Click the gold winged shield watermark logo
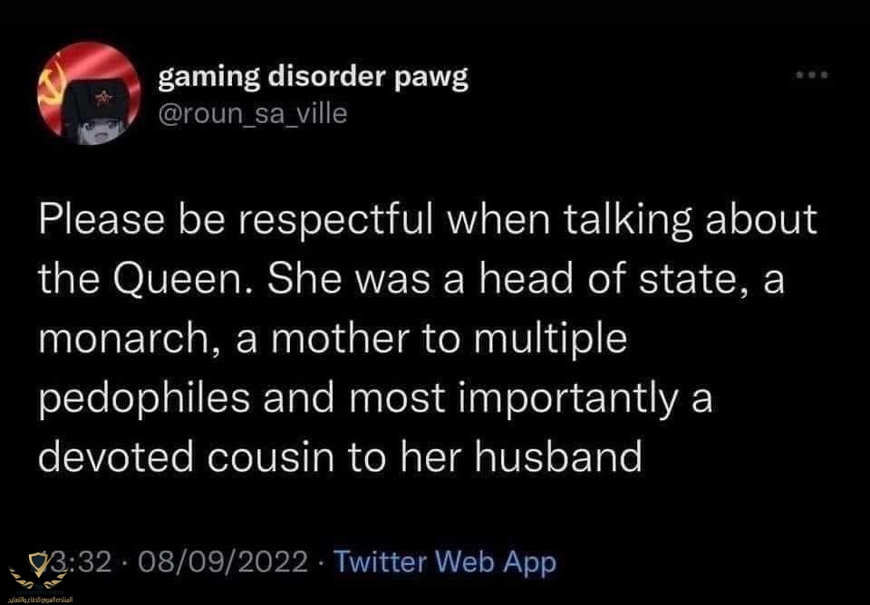Viewport: 870px width, 605px height. pos(39,571)
